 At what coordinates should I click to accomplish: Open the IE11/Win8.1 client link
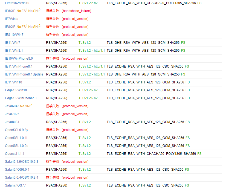14,50
